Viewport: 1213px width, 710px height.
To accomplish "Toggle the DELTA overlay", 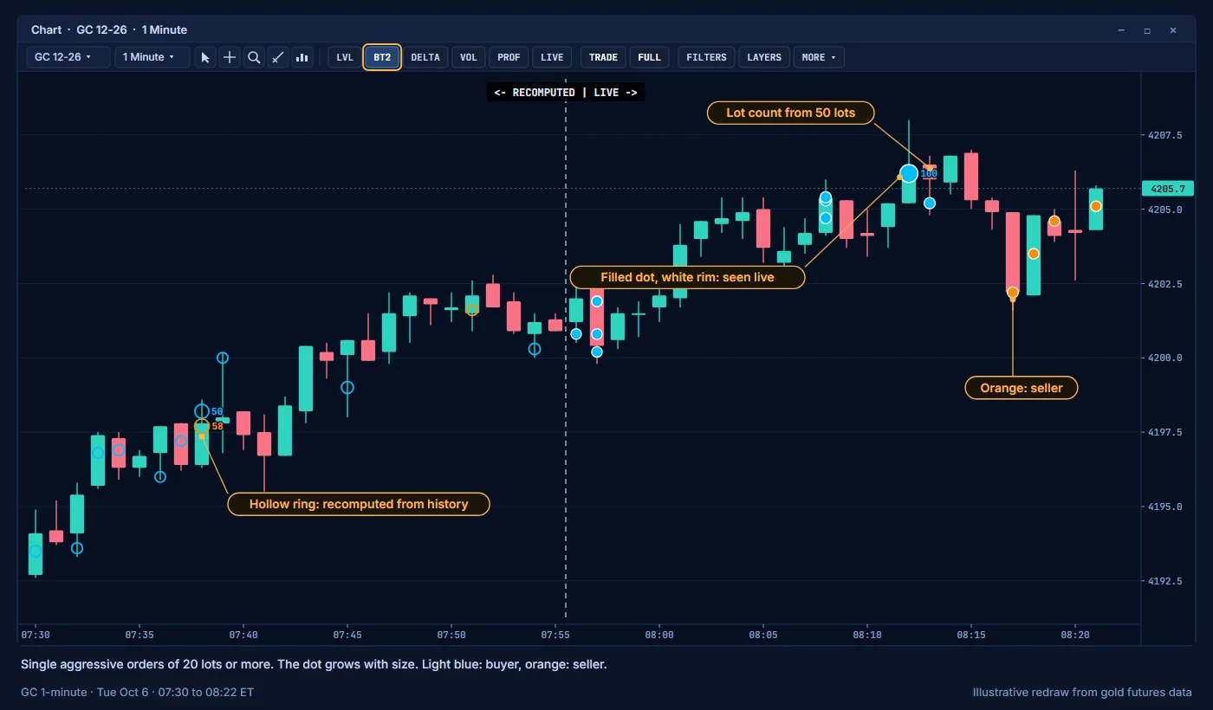I will coord(425,57).
